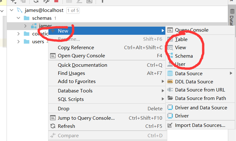Click the users folder icon

pyautogui.click(x=27, y=41)
